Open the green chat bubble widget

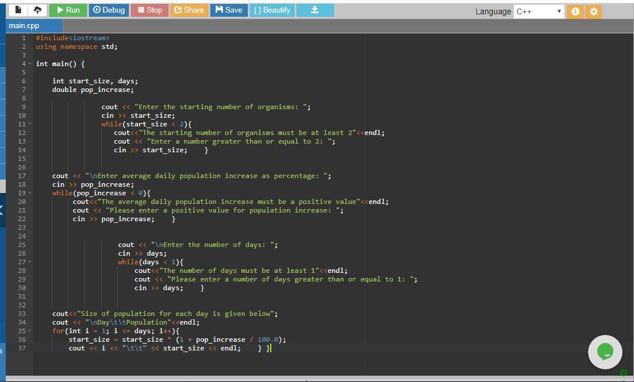(x=605, y=352)
